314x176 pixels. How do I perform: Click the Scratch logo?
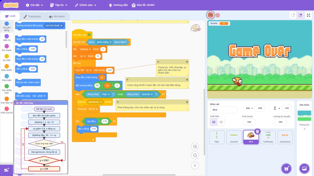pyautogui.click(x=11, y=5)
